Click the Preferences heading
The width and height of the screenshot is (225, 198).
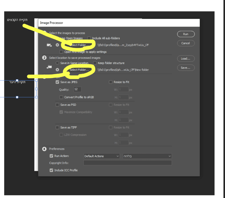click(57, 149)
